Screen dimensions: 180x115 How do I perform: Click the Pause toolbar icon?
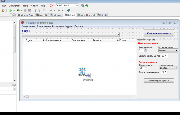[25, 11]
